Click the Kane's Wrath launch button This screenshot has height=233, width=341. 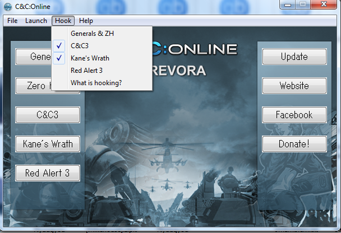(48, 144)
